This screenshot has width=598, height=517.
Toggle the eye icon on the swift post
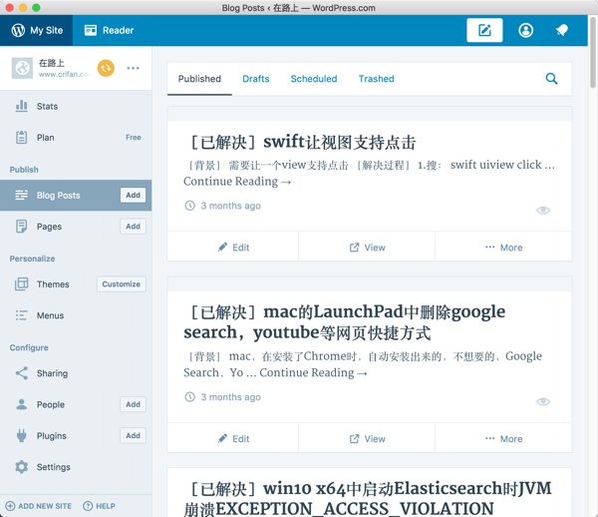[x=543, y=210]
